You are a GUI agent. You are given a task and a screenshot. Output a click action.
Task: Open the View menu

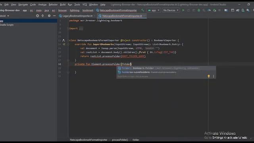(x=13, y=4)
